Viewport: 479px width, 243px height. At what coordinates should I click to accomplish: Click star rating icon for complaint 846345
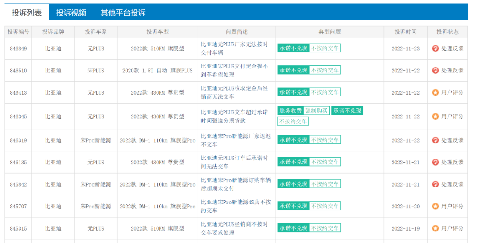click(x=436, y=116)
